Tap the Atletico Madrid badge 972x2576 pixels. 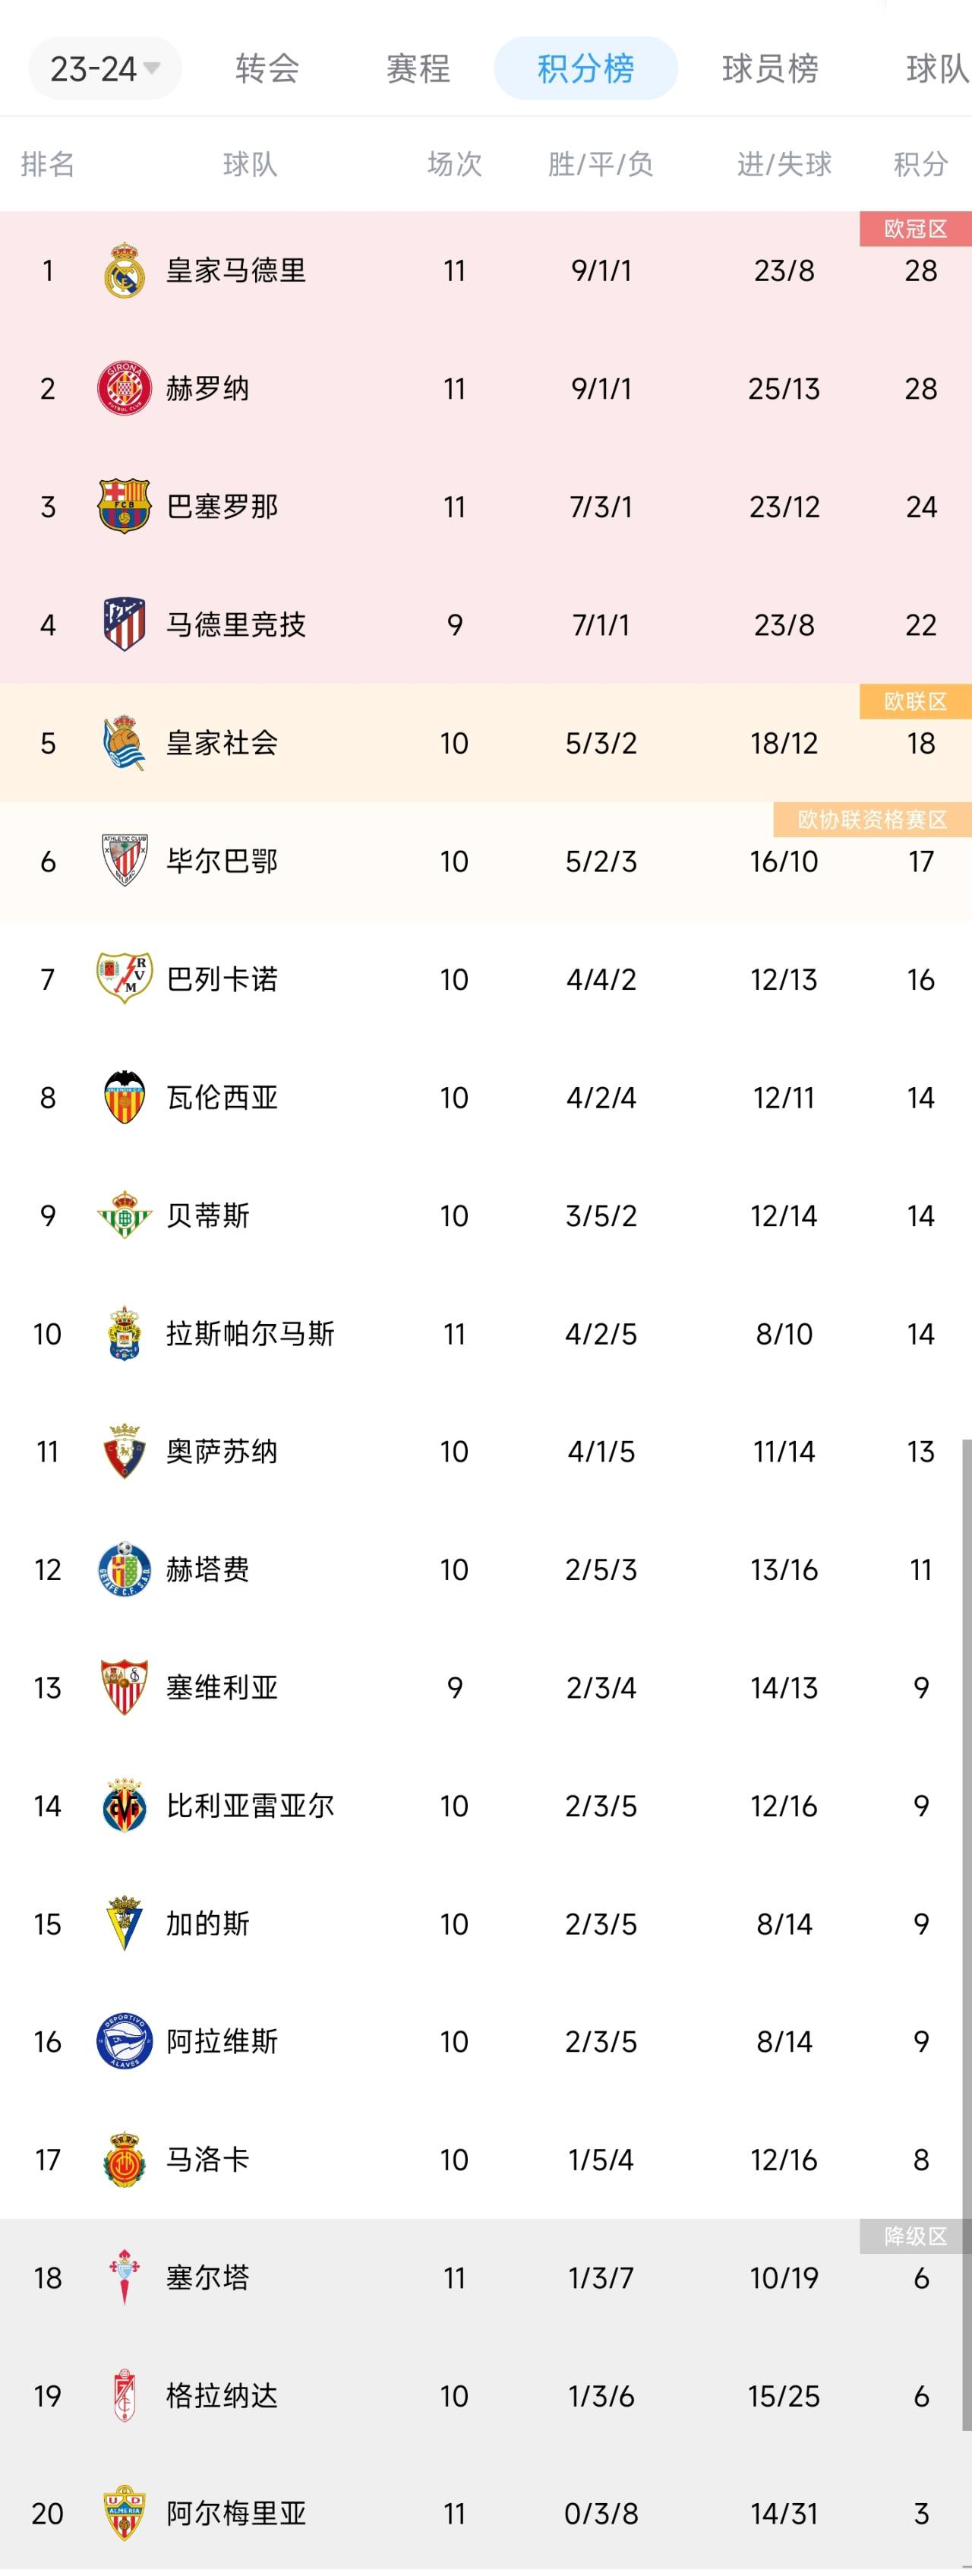click(x=124, y=624)
